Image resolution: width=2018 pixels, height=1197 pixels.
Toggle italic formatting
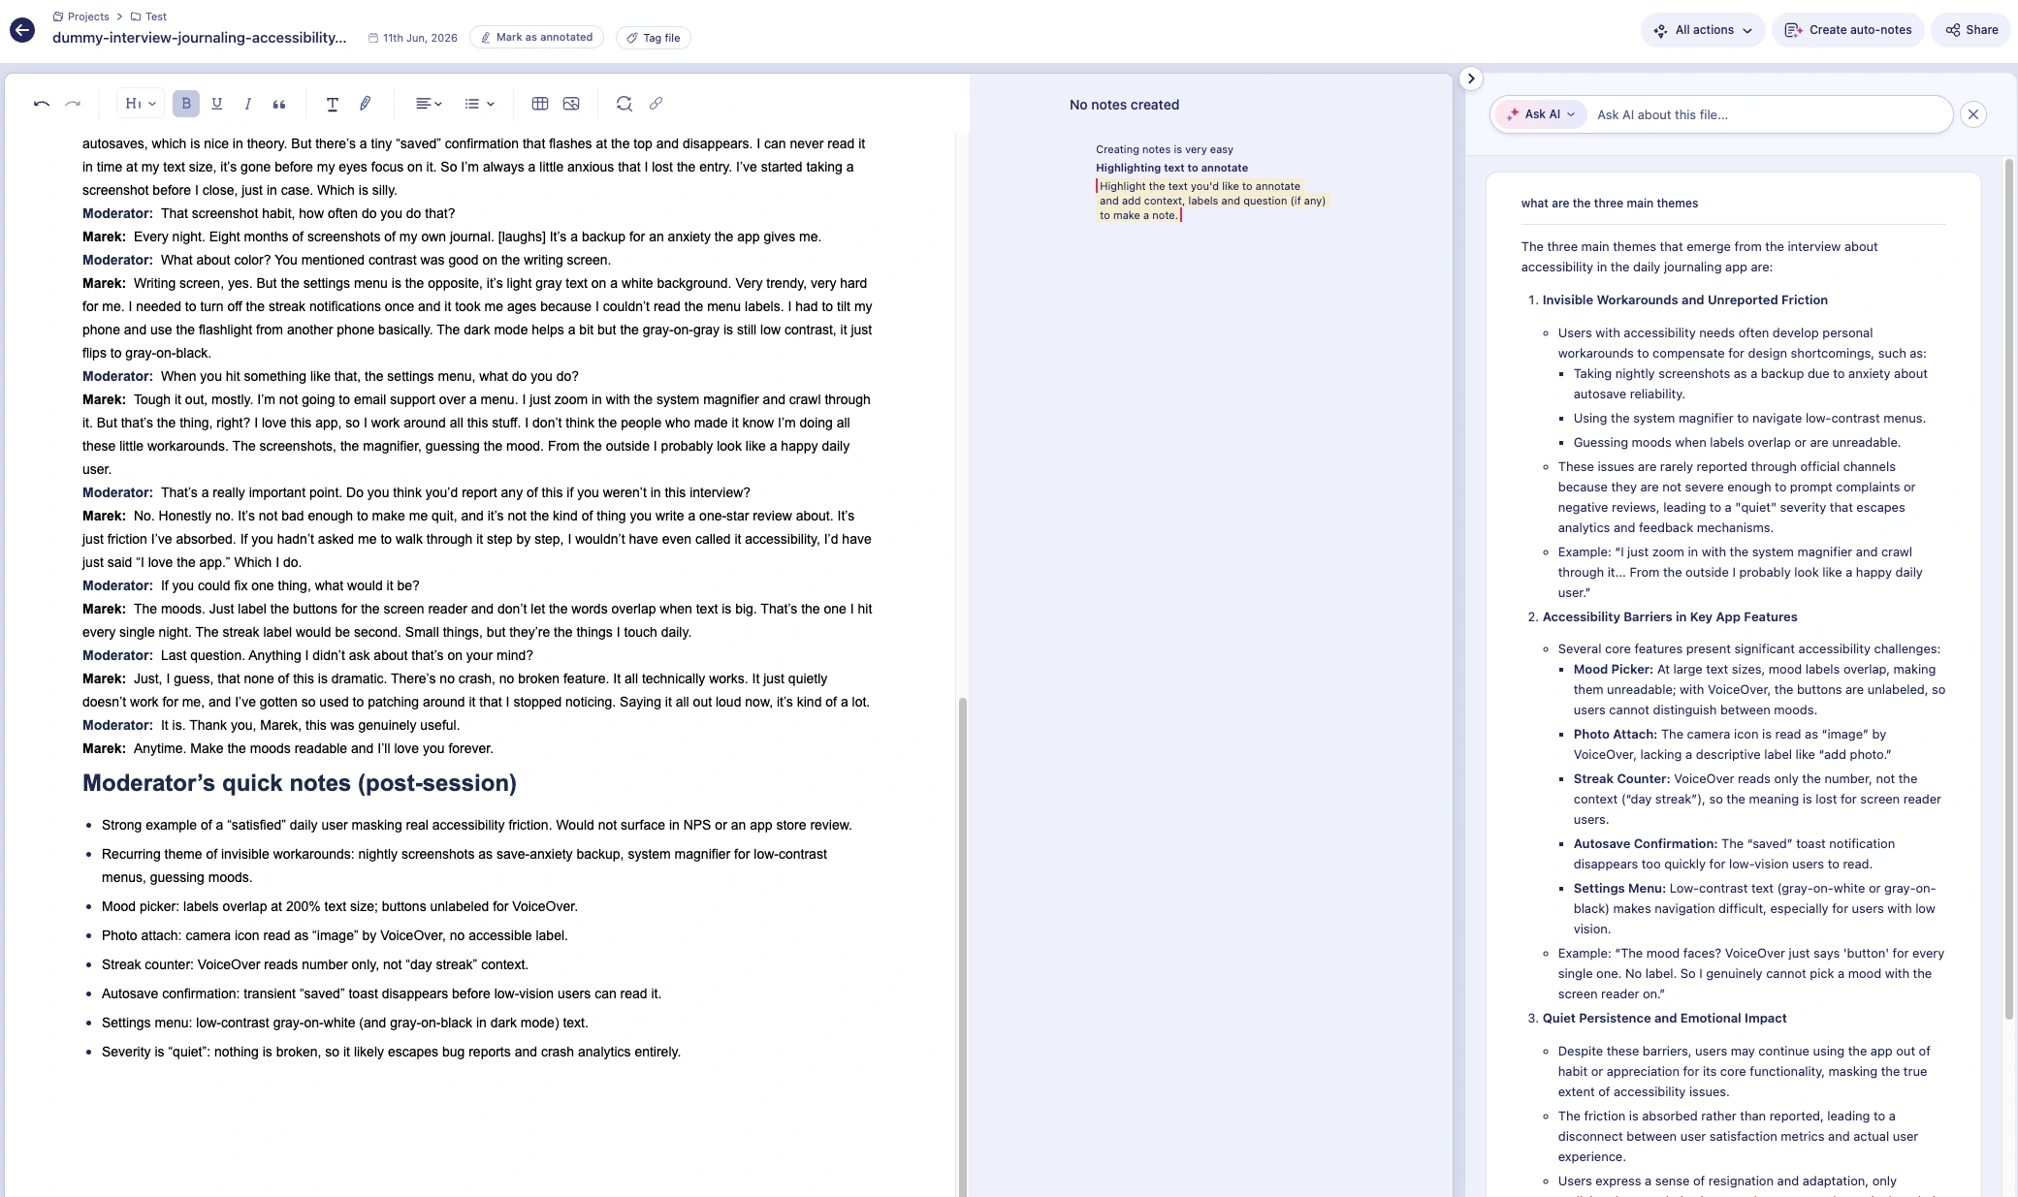click(248, 104)
